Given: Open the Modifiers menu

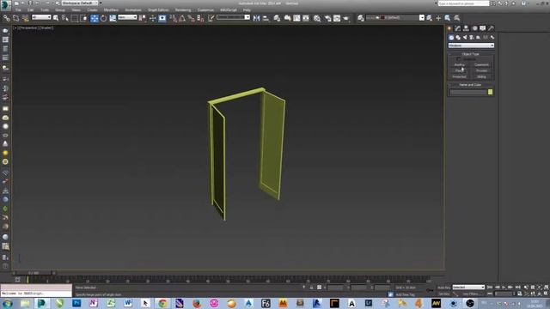Looking at the screenshot, I should 111,9.
